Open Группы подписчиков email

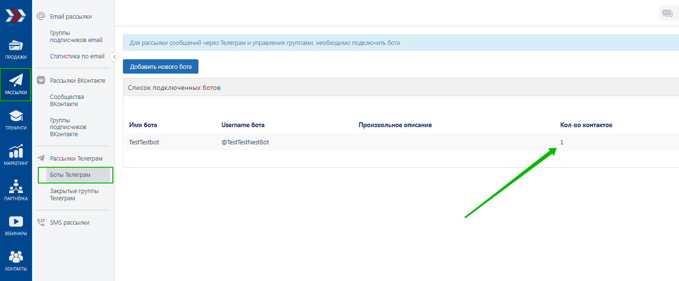coord(76,36)
